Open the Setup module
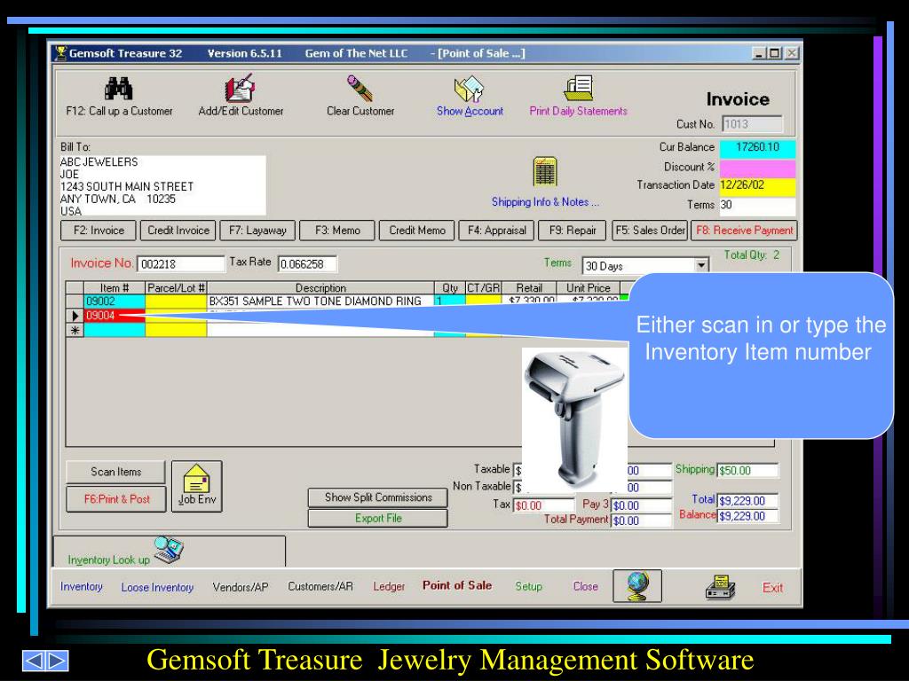The width and height of the screenshot is (909, 681). pyautogui.click(x=528, y=587)
